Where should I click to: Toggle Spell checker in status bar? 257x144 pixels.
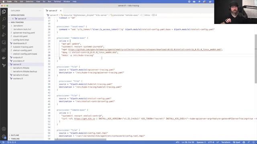(x=237, y=142)
